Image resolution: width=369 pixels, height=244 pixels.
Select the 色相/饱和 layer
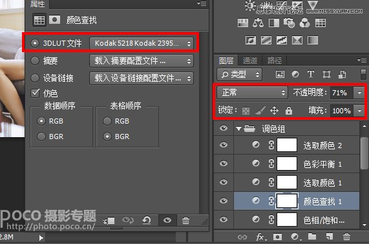(297, 220)
